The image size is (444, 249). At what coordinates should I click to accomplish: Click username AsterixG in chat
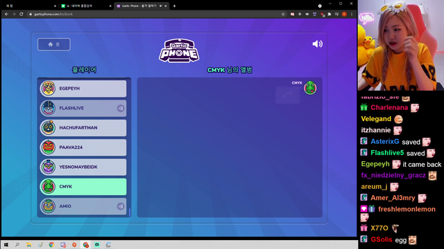[385, 141]
